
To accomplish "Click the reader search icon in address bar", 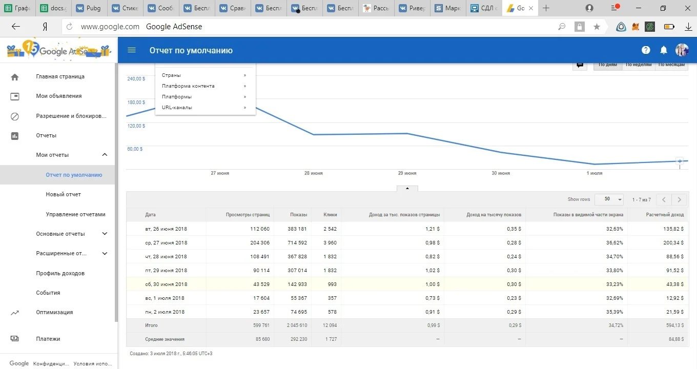I will pos(562,27).
